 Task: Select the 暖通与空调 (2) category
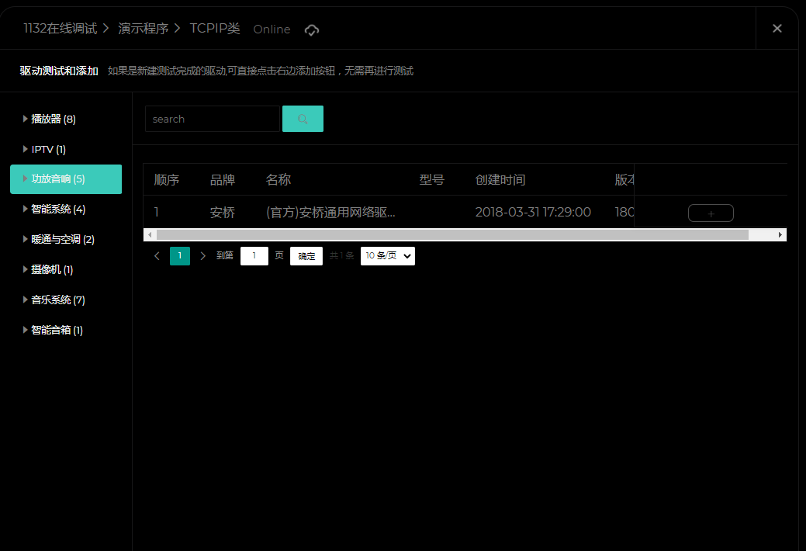pos(62,240)
